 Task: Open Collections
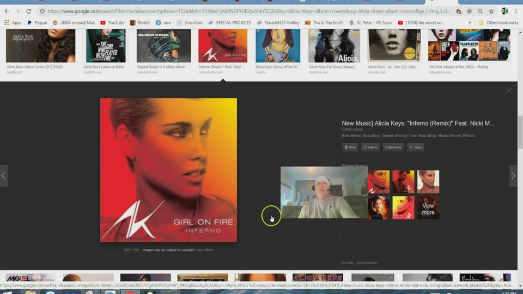click(x=393, y=147)
